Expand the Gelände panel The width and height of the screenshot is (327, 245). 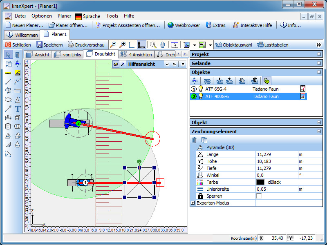pos(319,63)
